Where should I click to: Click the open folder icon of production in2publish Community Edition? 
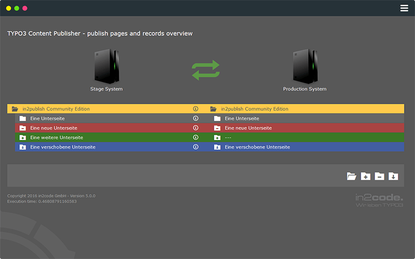[x=213, y=109]
